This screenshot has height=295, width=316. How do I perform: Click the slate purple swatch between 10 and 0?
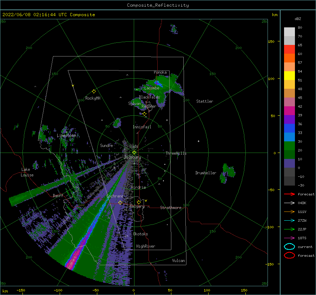289,163
